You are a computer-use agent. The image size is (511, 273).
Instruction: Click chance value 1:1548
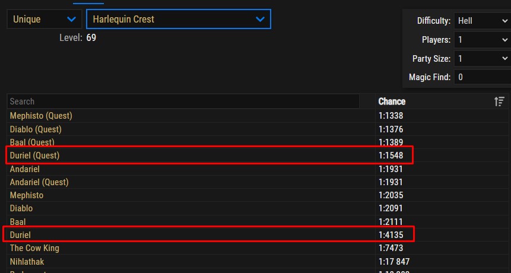pyautogui.click(x=391, y=155)
